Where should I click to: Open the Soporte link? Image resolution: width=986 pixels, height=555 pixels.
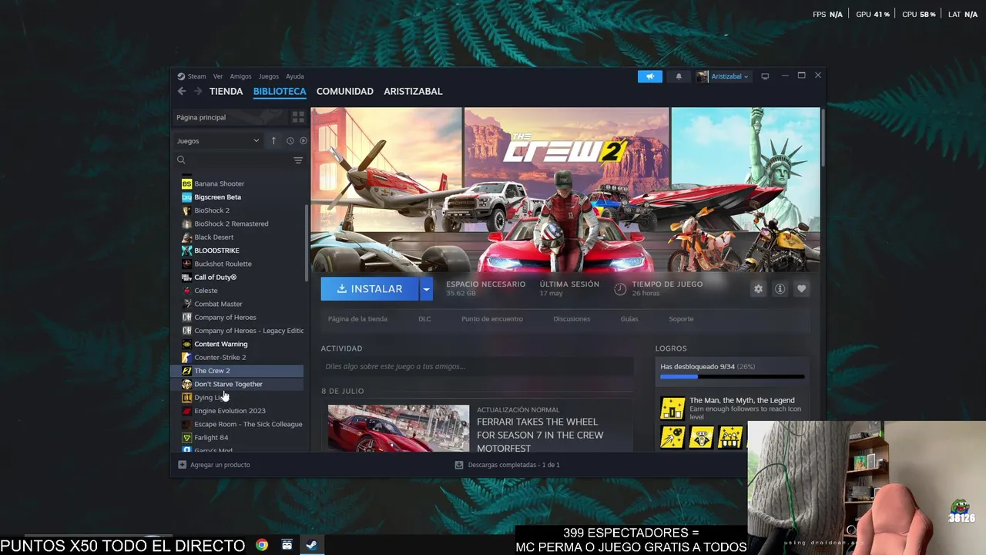pos(681,318)
